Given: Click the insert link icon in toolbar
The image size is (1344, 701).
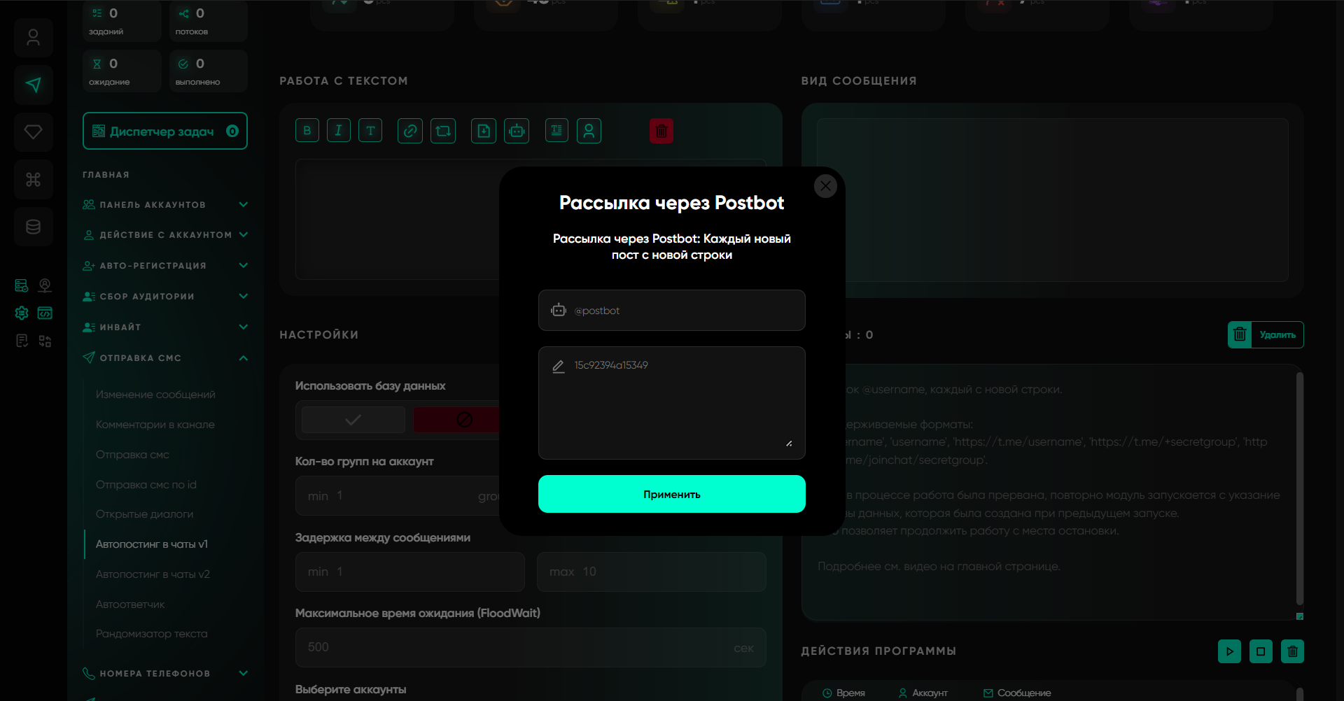Looking at the screenshot, I should coord(410,131).
